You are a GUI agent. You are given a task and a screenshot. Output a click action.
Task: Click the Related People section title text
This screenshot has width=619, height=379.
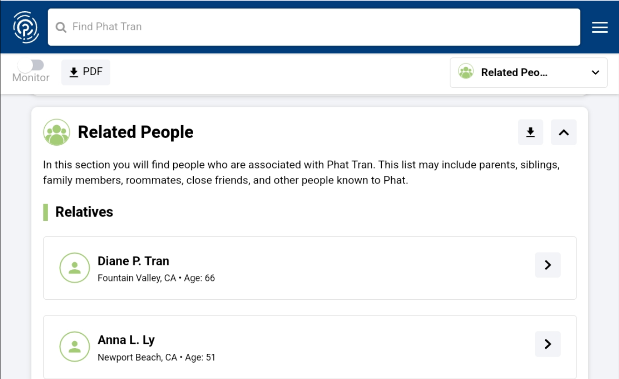point(135,132)
